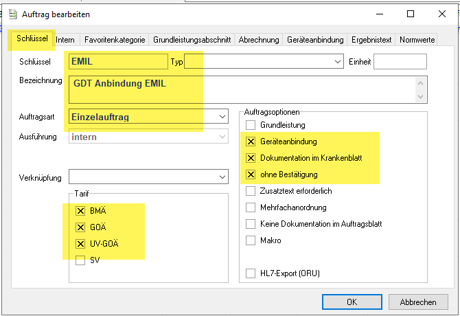Image resolution: width=460 pixels, height=316 pixels.
Task: Open the Favoritenkategorie tab
Action: [115, 40]
